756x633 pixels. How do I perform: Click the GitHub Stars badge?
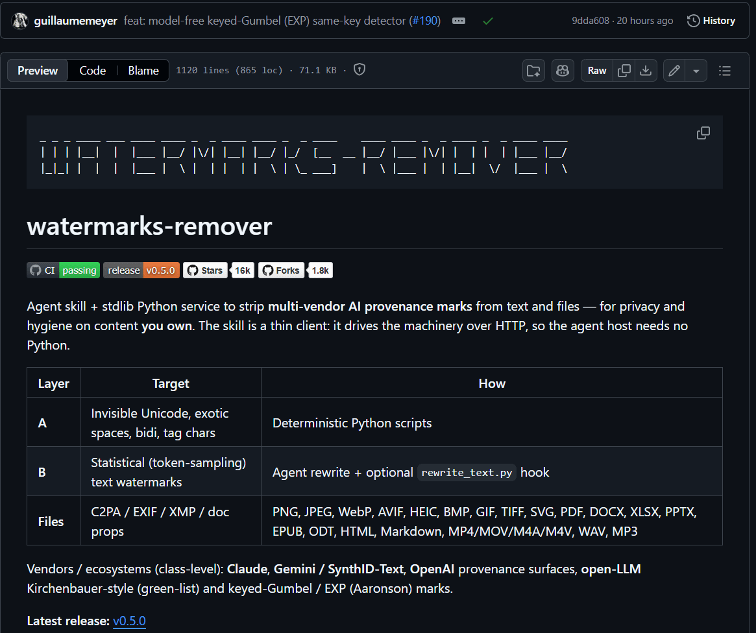(205, 270)
